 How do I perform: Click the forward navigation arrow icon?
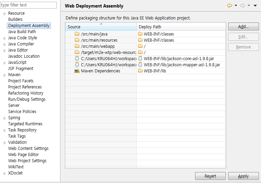243,5
